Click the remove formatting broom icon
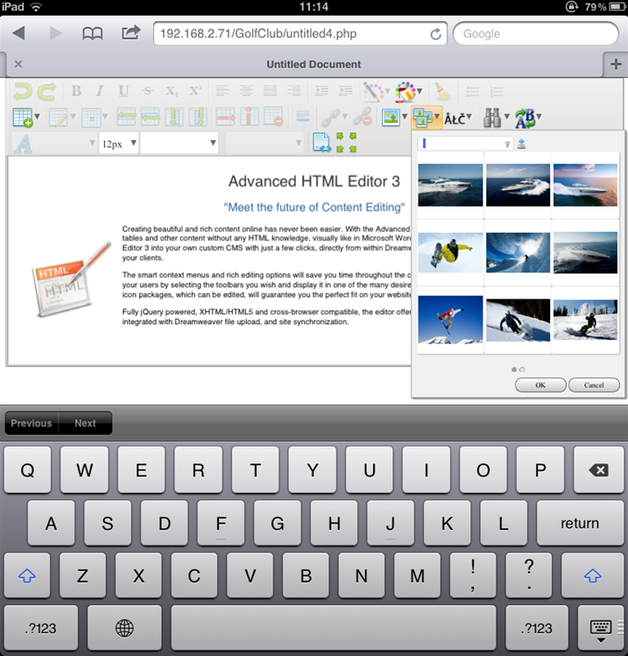Screen dimensions: 628x656 coord(442,91)
